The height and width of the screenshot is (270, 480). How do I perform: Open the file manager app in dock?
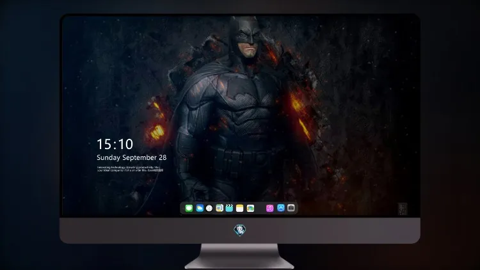(250, 208)
